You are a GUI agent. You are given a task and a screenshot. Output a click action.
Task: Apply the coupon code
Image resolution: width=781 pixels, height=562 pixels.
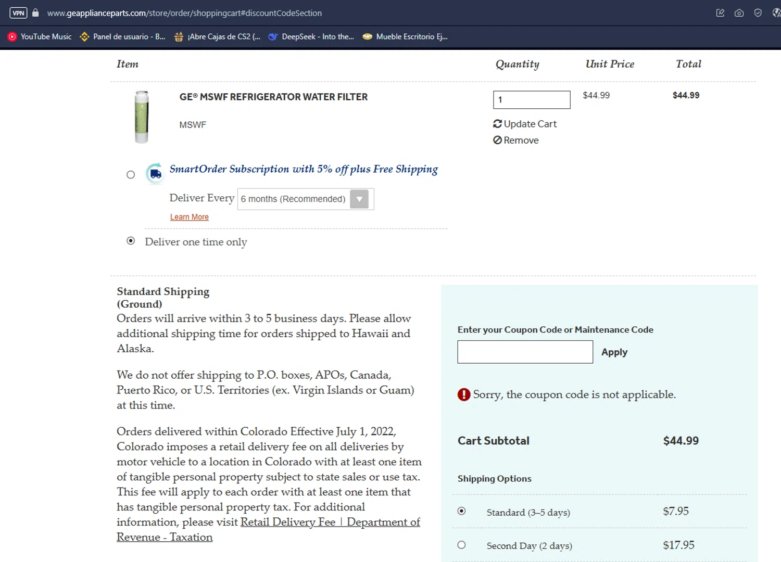[614, 352]
